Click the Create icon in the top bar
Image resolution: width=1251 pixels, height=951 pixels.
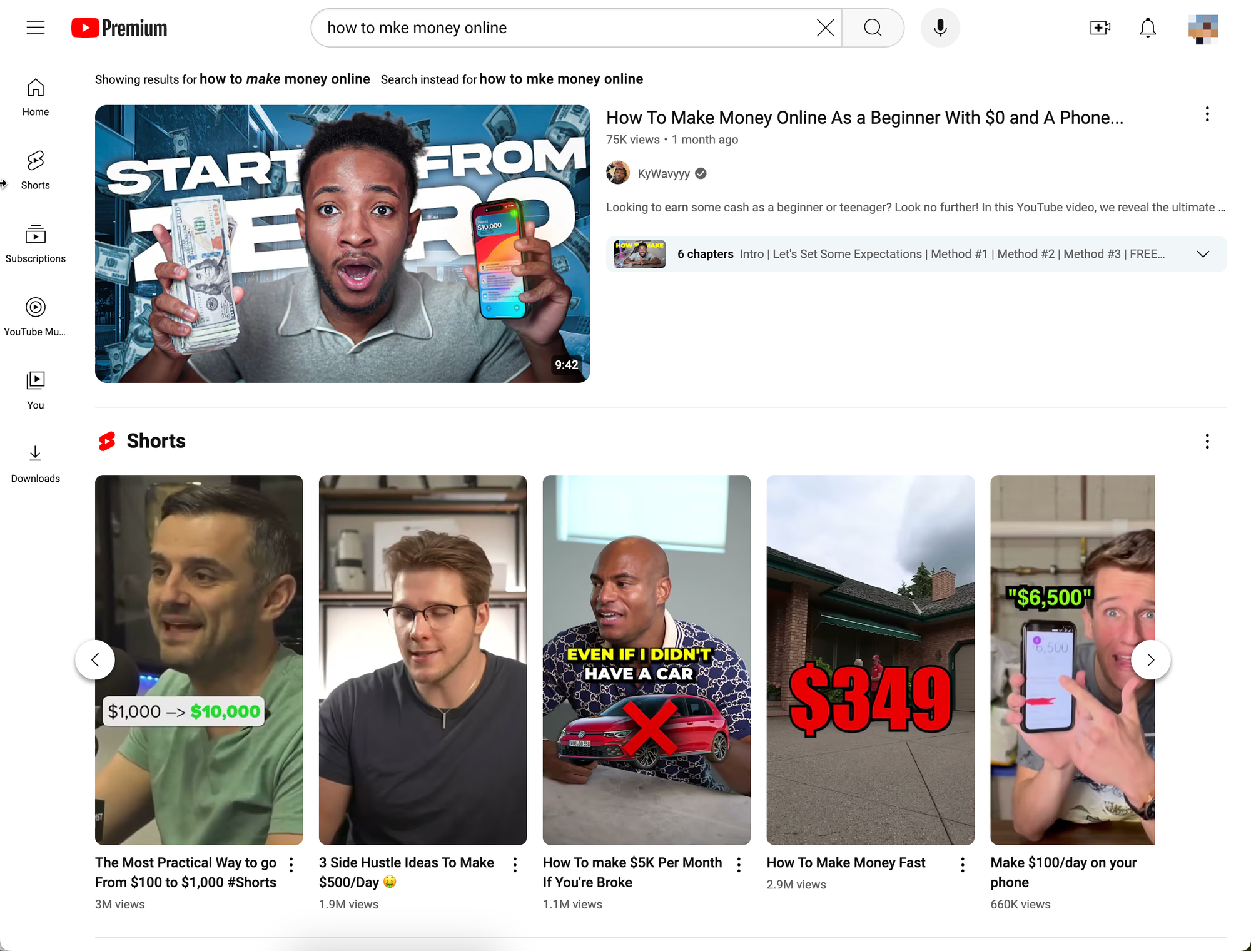coord(1100,28)
